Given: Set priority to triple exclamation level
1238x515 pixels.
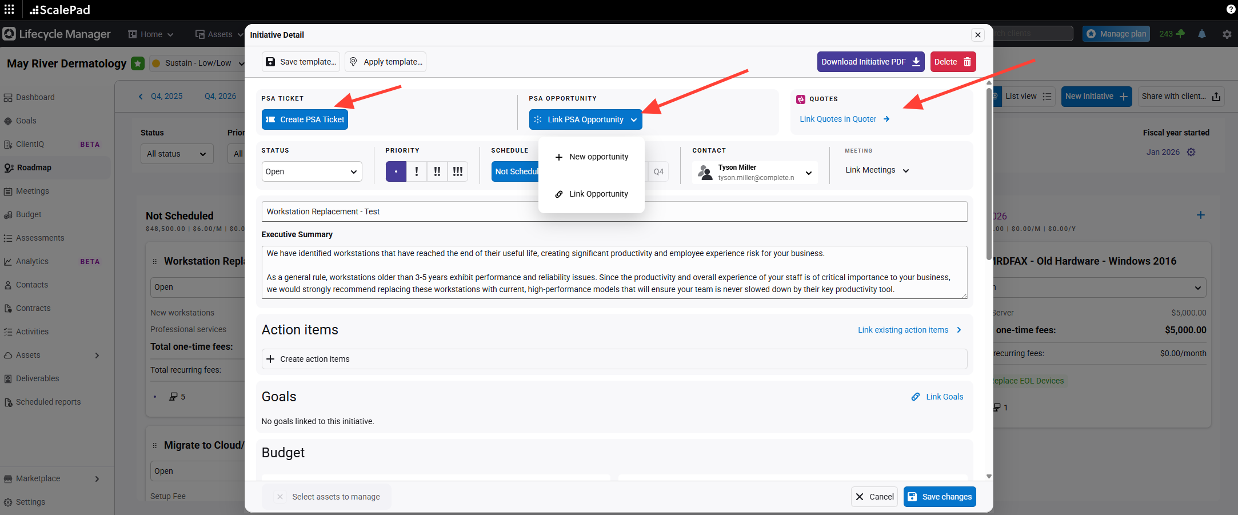Looking at the screenshot, I should click(457, 171).
